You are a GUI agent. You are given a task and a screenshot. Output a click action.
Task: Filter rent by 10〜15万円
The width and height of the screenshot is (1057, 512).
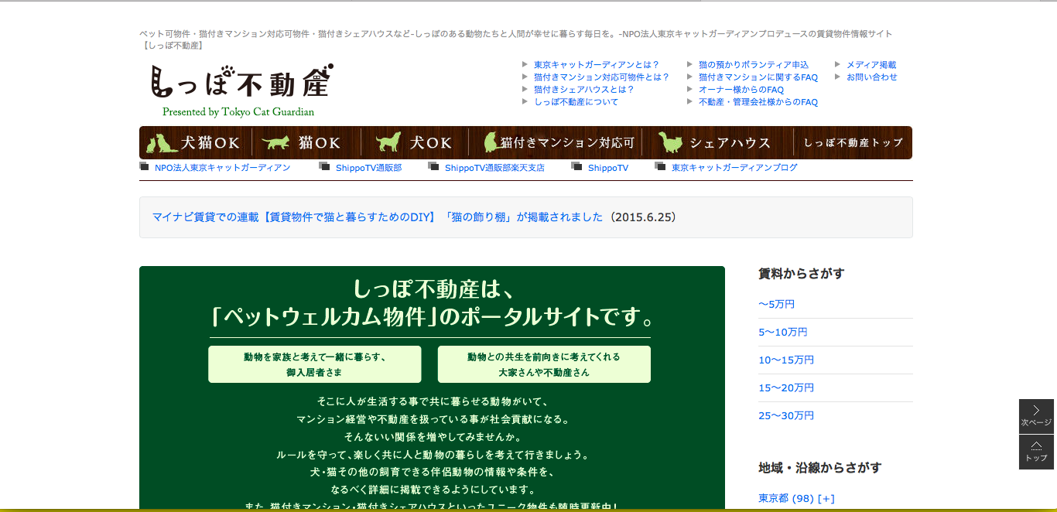click(786, 360)
